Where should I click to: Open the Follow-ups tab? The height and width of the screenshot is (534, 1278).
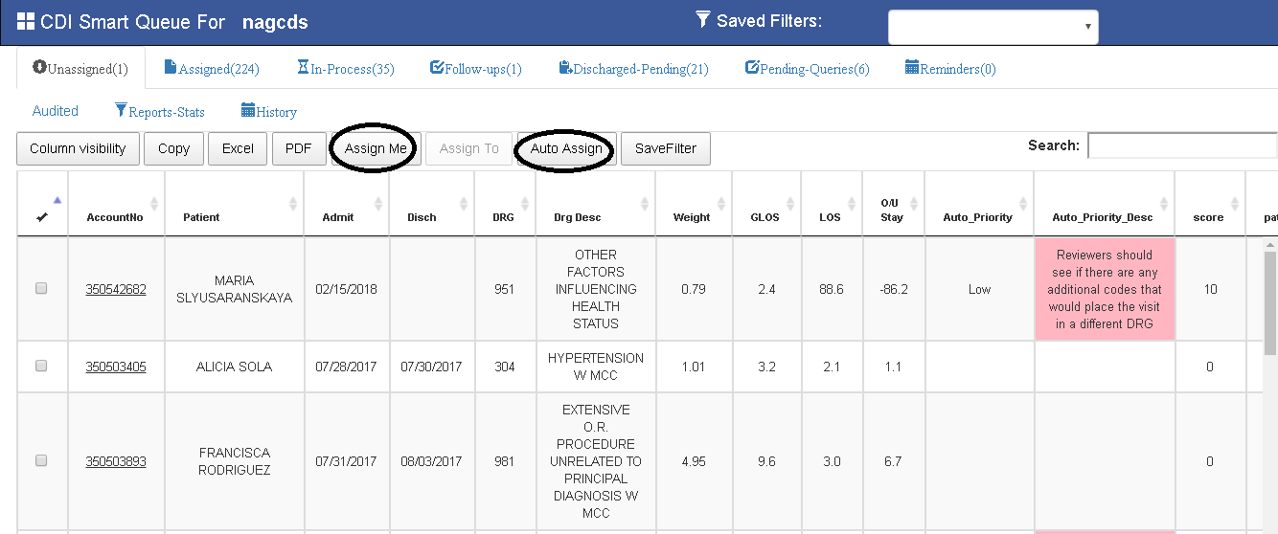[476, 68]
